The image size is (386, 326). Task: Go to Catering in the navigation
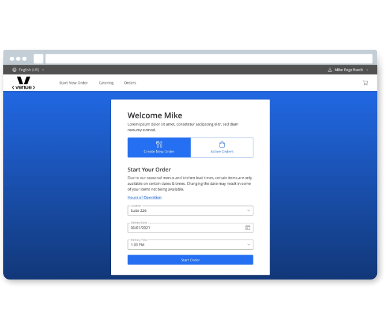[x=106, y=83]
